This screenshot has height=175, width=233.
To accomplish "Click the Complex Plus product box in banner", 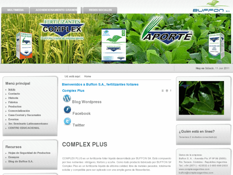I will pos(114,45).
